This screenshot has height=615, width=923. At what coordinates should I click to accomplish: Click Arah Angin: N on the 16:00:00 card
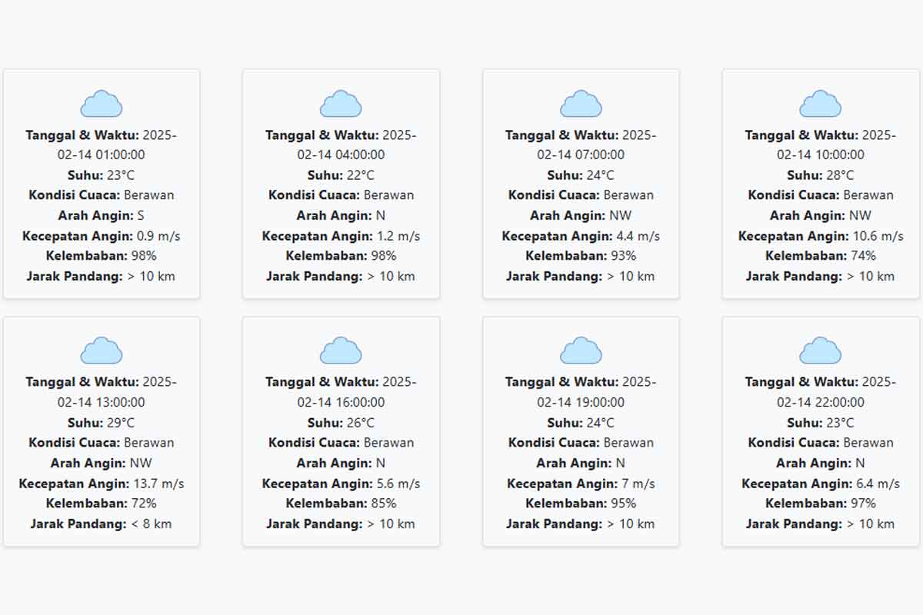coord(341,463)
